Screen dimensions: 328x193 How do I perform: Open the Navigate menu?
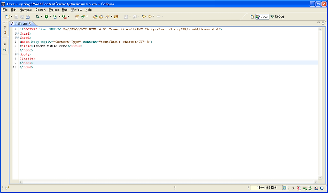pos(26,10)
